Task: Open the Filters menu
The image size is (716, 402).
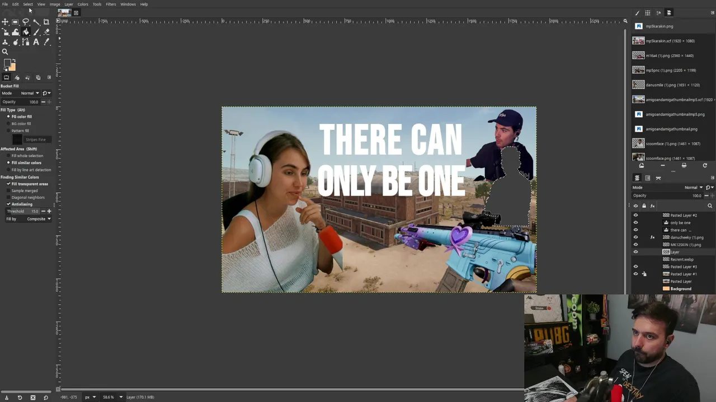Action: (x=111, y=4)
